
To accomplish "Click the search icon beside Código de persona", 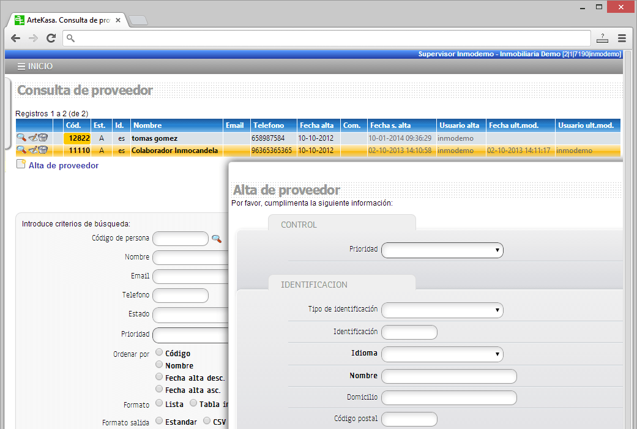I will click(217, 239).
